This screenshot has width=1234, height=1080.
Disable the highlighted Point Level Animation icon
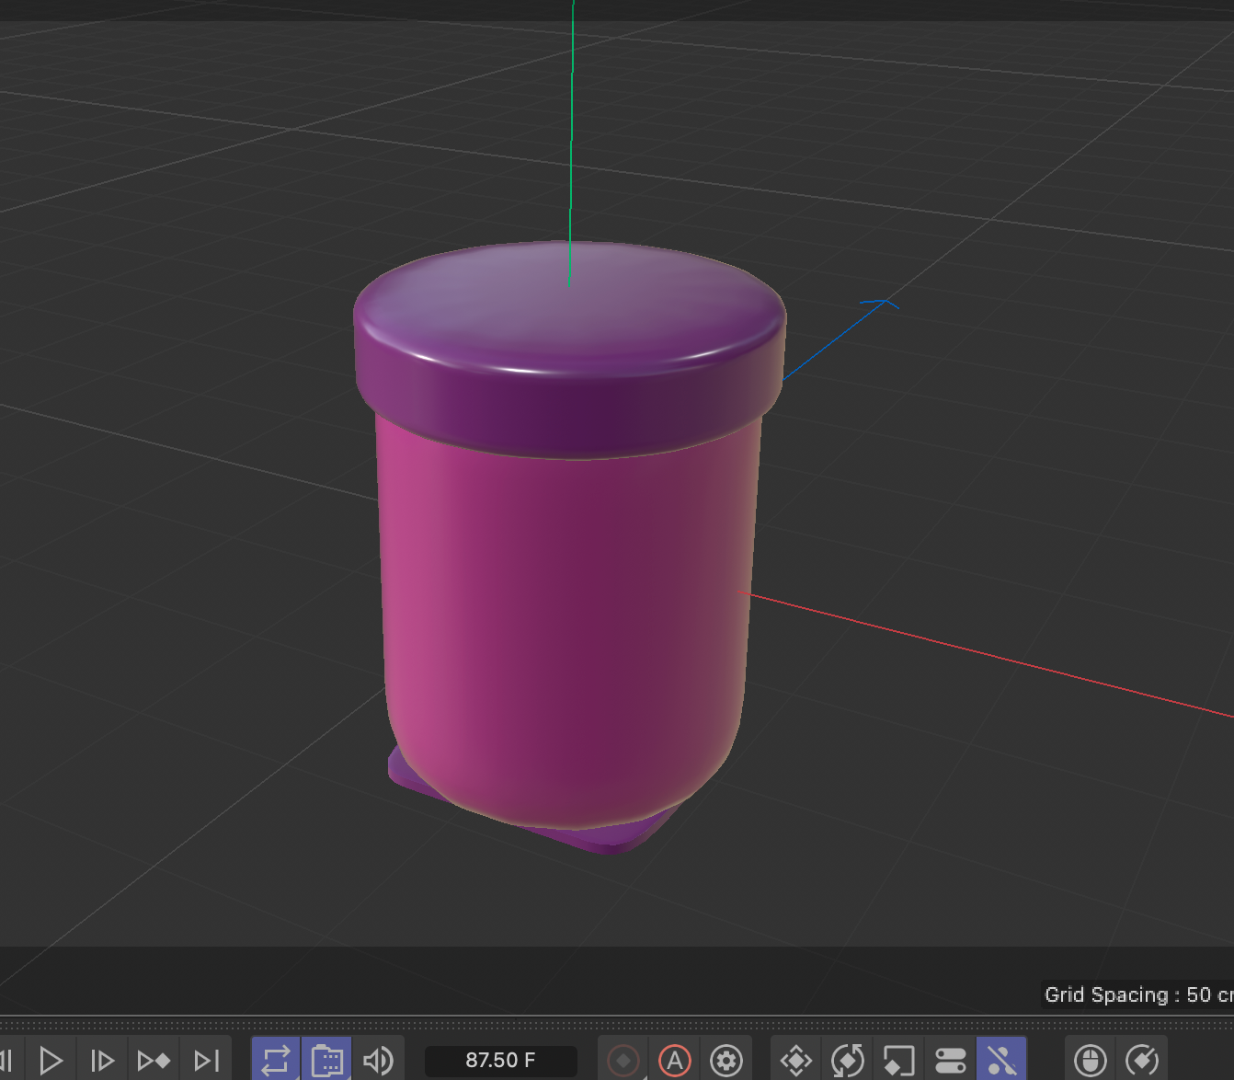coord(1001,1061)
